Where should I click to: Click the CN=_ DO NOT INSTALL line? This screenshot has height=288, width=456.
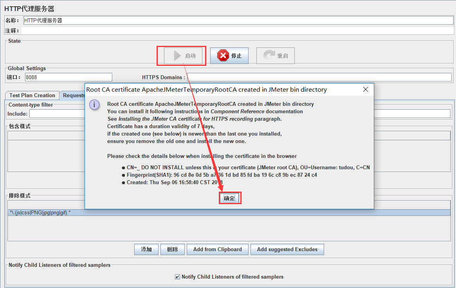click(x=248, y=167)
